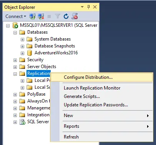This screenshot has width=156, height=145.
Task: Collapse the Replication folder
Action: pyautogui.click(x=15, y=74)
